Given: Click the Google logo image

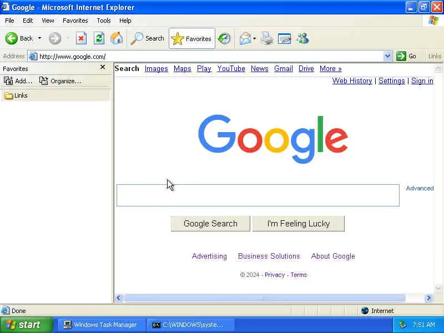Looking at the screenshot, I should (x=273, y=138).
